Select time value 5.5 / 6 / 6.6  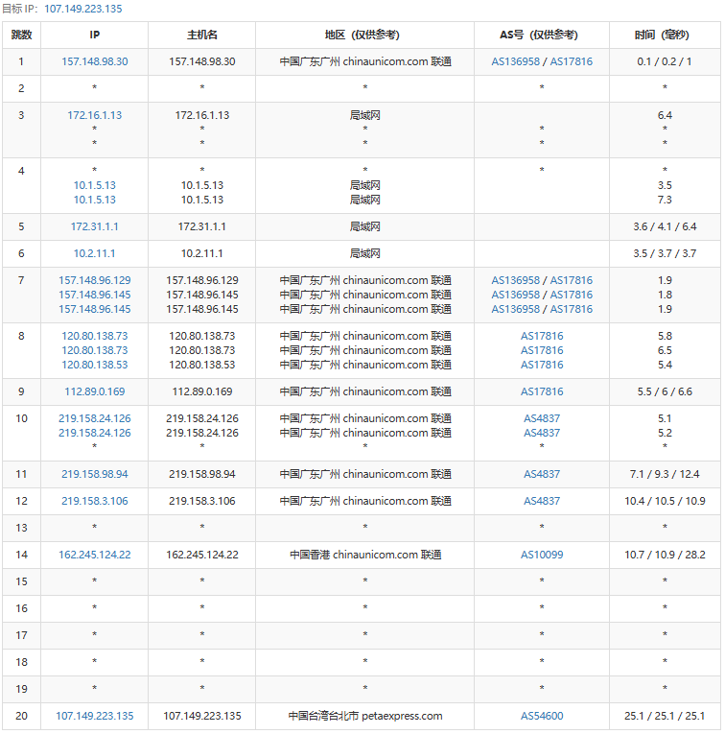click(665, 391)
